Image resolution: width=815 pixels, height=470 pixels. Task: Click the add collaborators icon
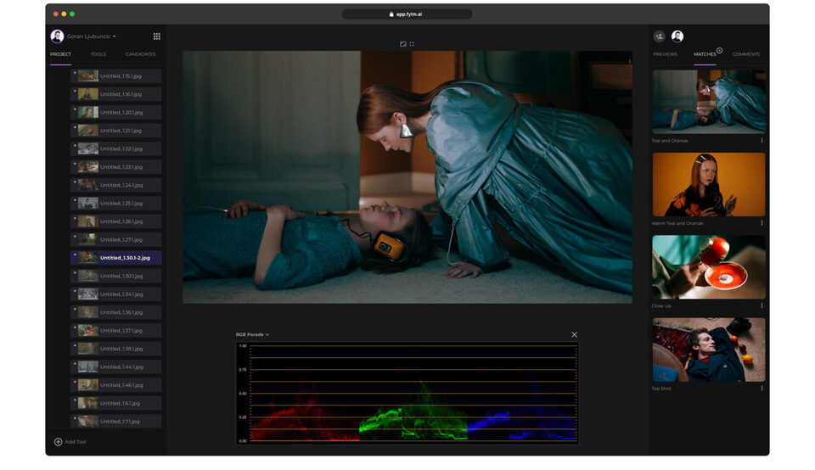(660, 36)
